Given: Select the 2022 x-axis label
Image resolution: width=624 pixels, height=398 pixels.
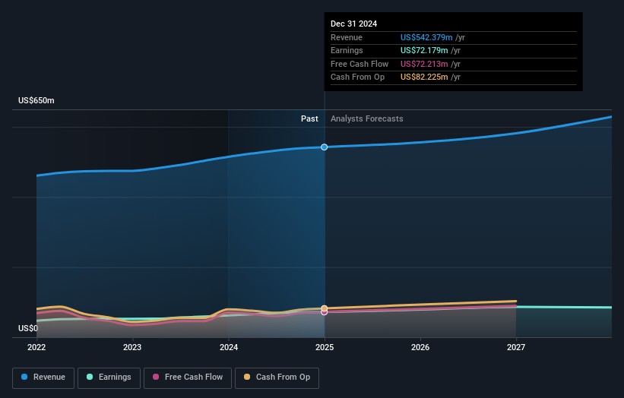Looking at the screenshot, I should [x=36, y=348].
